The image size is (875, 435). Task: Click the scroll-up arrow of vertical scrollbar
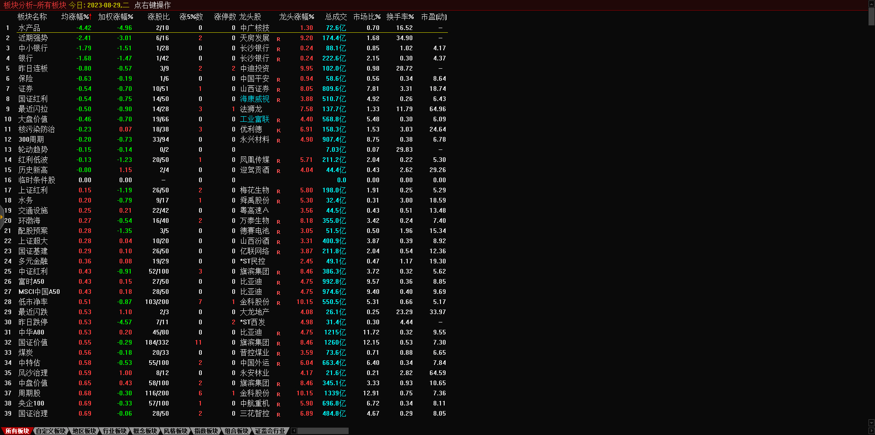pos(871,4)
